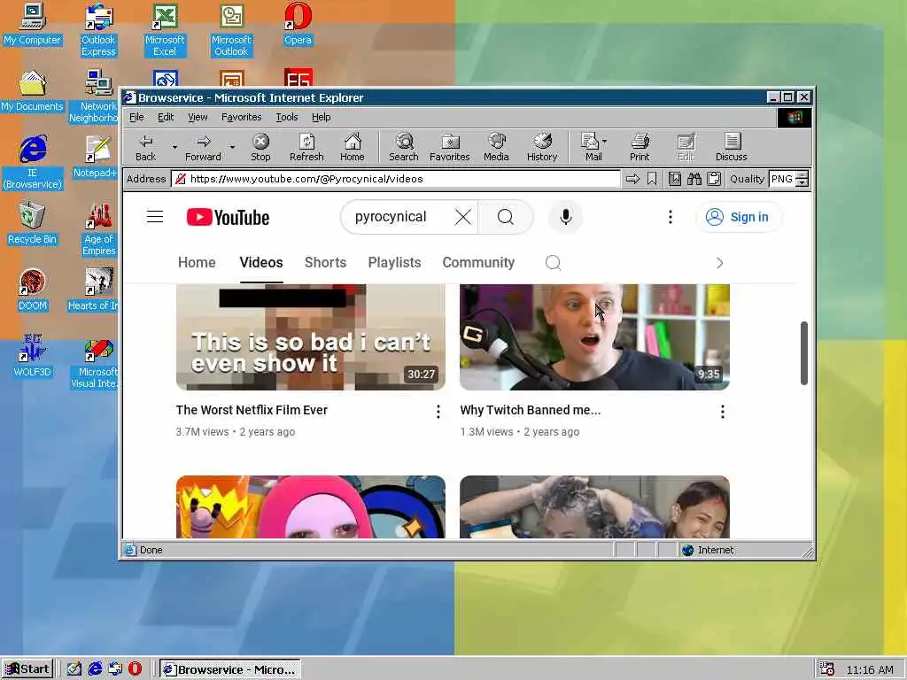Stop page loading with Stop button

click(260, 148)
